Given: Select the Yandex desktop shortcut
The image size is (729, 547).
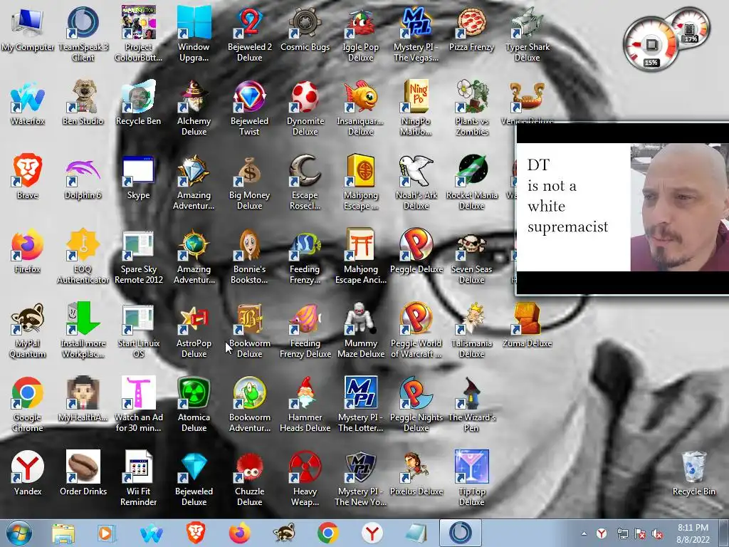Looking at the screenshot, I should pos(28,474).
